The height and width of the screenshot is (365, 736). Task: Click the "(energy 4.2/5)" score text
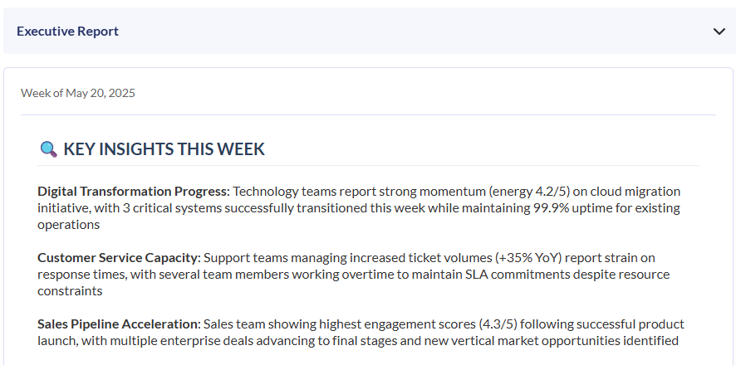[x=528, y=191]
